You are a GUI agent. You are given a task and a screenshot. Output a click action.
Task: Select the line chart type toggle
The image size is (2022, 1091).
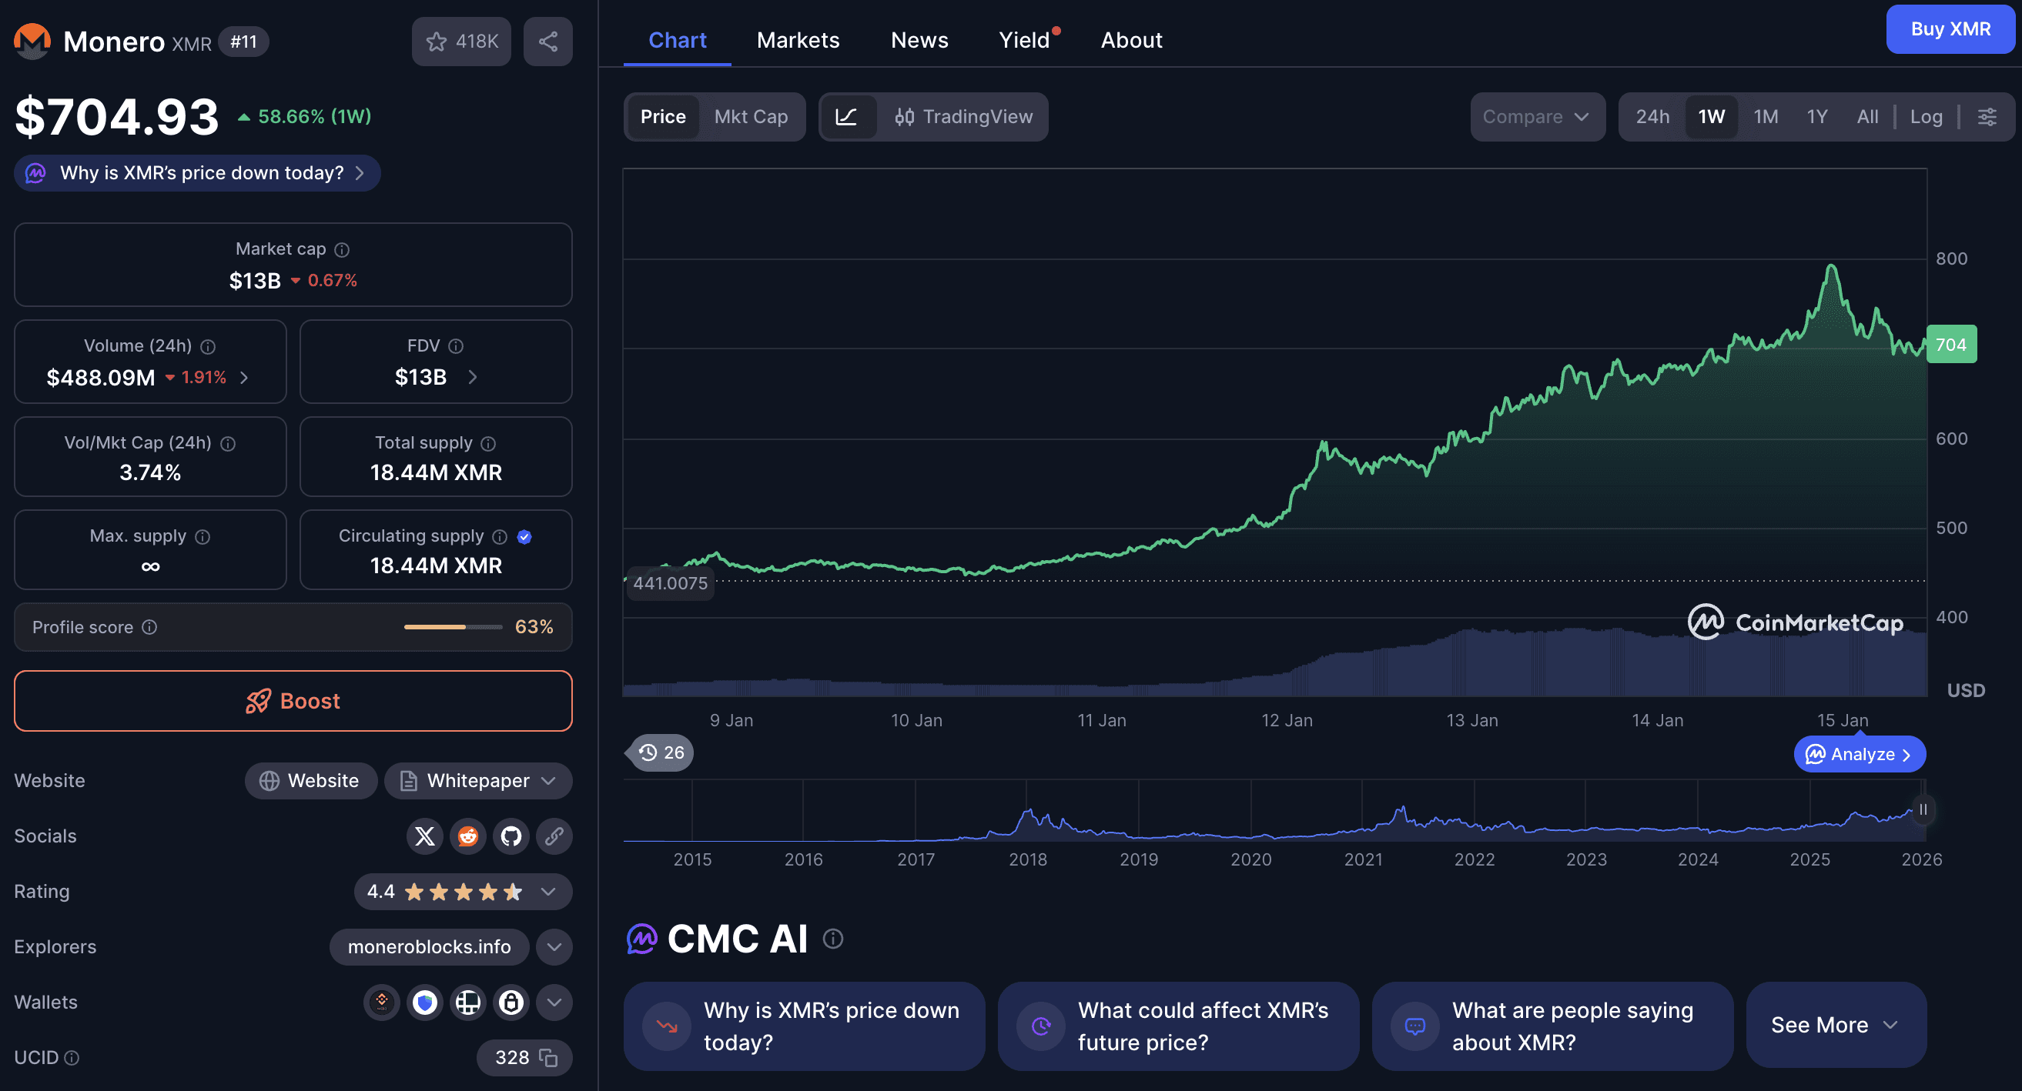[x=849, y=116]
